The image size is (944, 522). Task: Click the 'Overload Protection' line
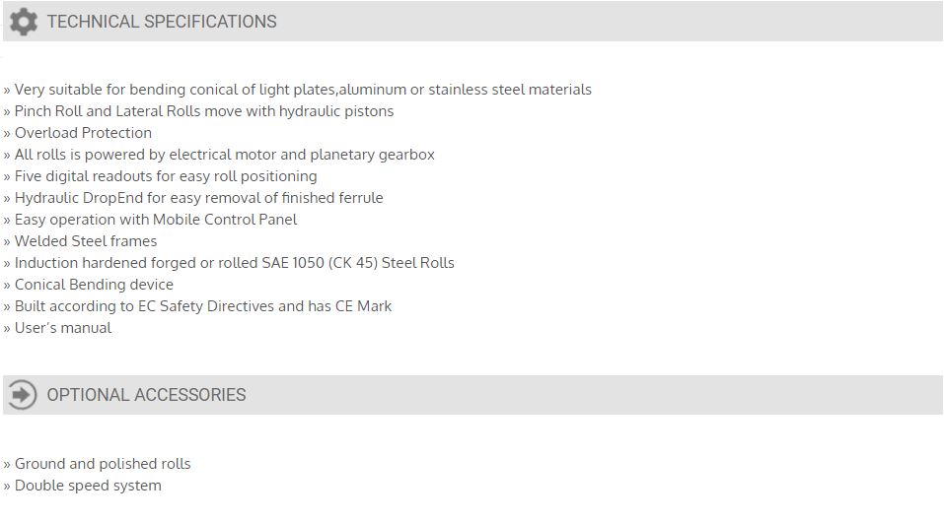[78, 133]
